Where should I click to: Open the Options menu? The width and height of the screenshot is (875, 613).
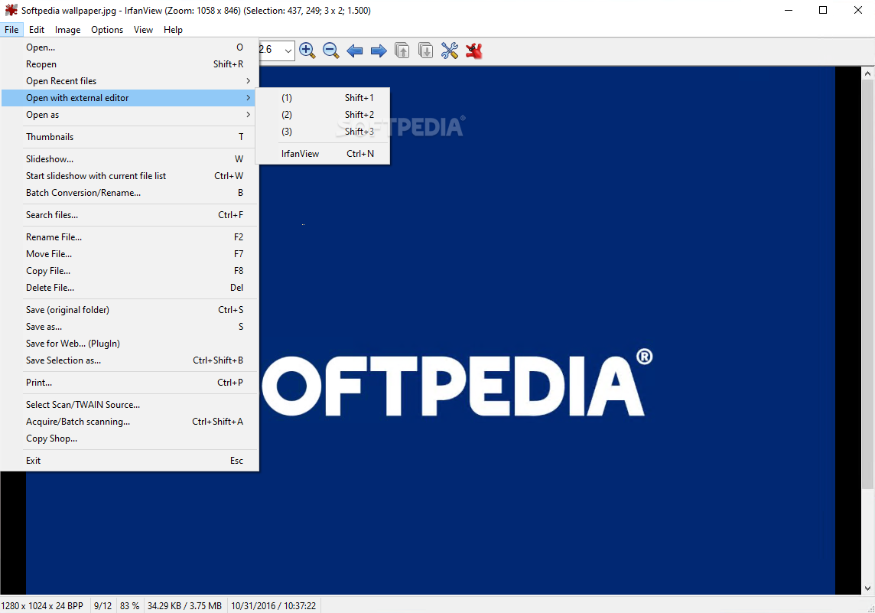click(107, 30)
